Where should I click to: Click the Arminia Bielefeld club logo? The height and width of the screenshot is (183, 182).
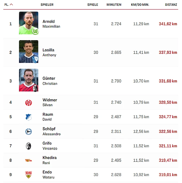point(28,131)
